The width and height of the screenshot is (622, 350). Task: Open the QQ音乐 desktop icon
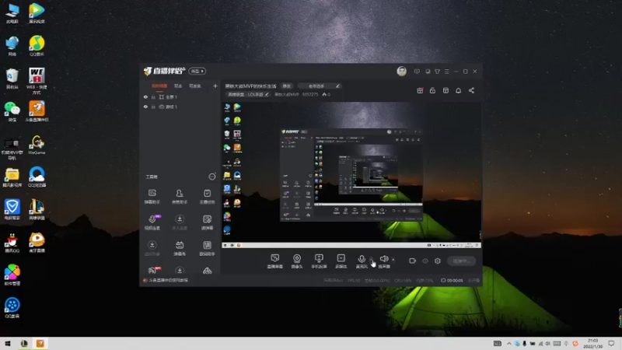[37, 46]
